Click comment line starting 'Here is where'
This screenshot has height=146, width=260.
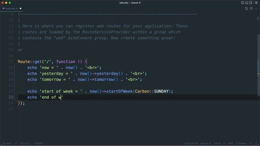tap(105, 26)
